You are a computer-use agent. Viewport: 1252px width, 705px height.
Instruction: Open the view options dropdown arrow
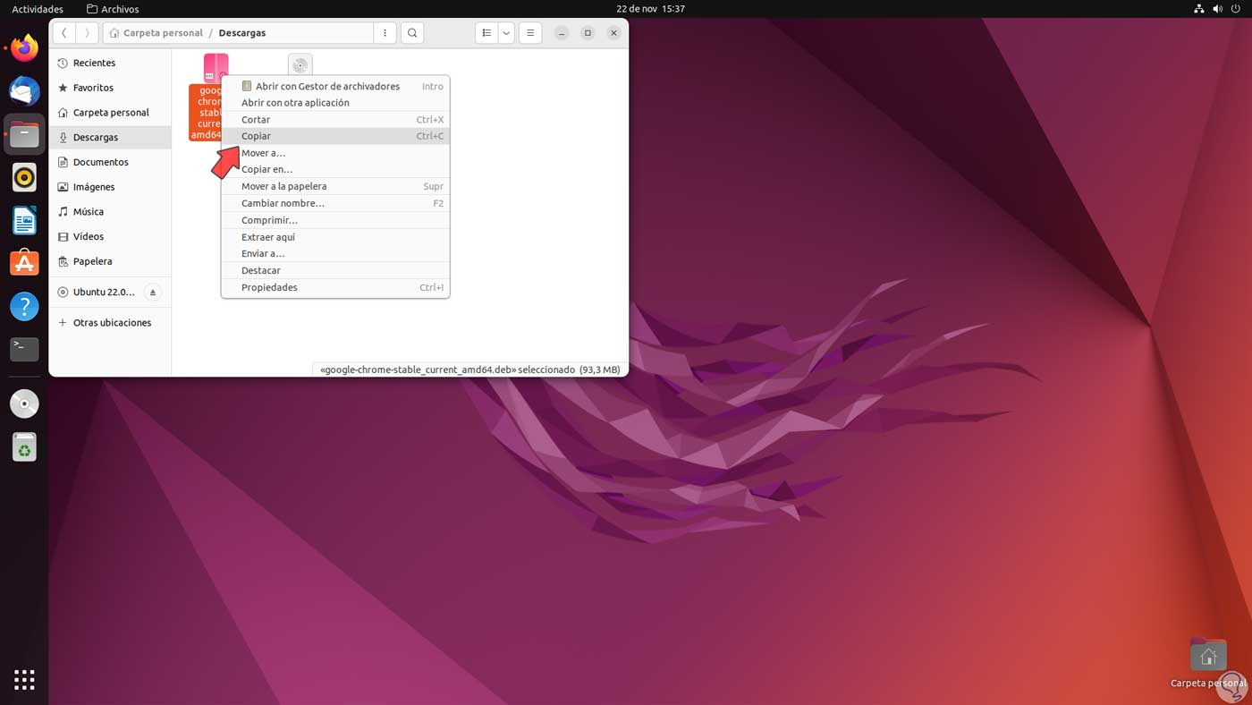click(505, 32)
